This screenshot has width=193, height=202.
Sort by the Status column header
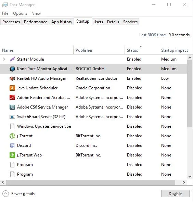pos(142,50)
